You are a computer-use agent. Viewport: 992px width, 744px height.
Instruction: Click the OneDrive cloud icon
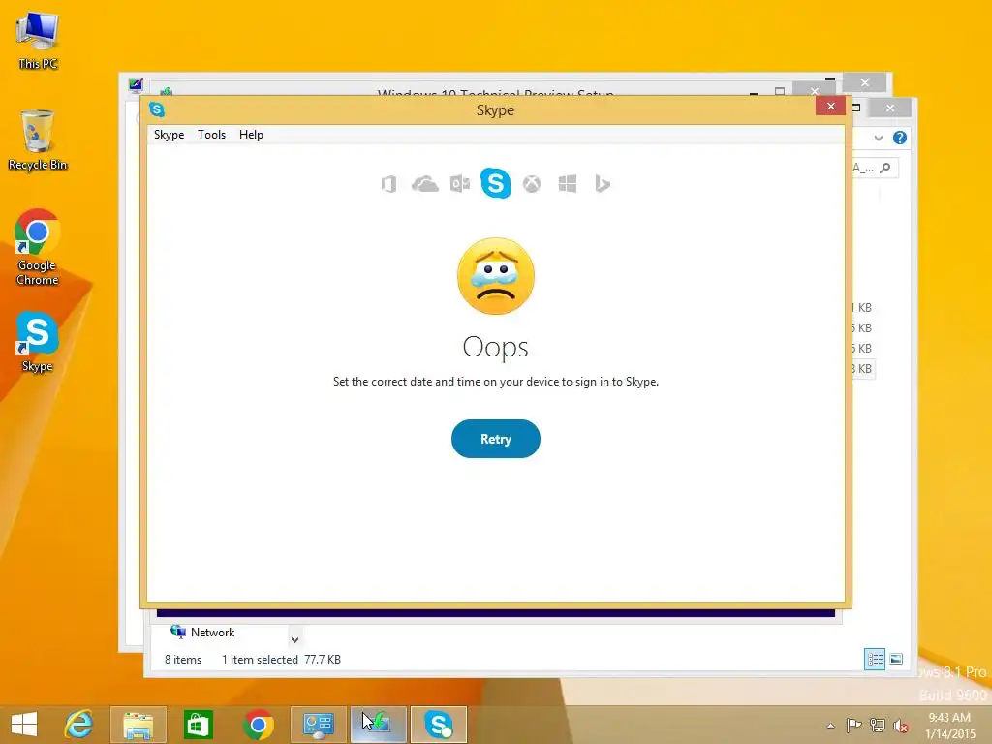pos(424,184)
